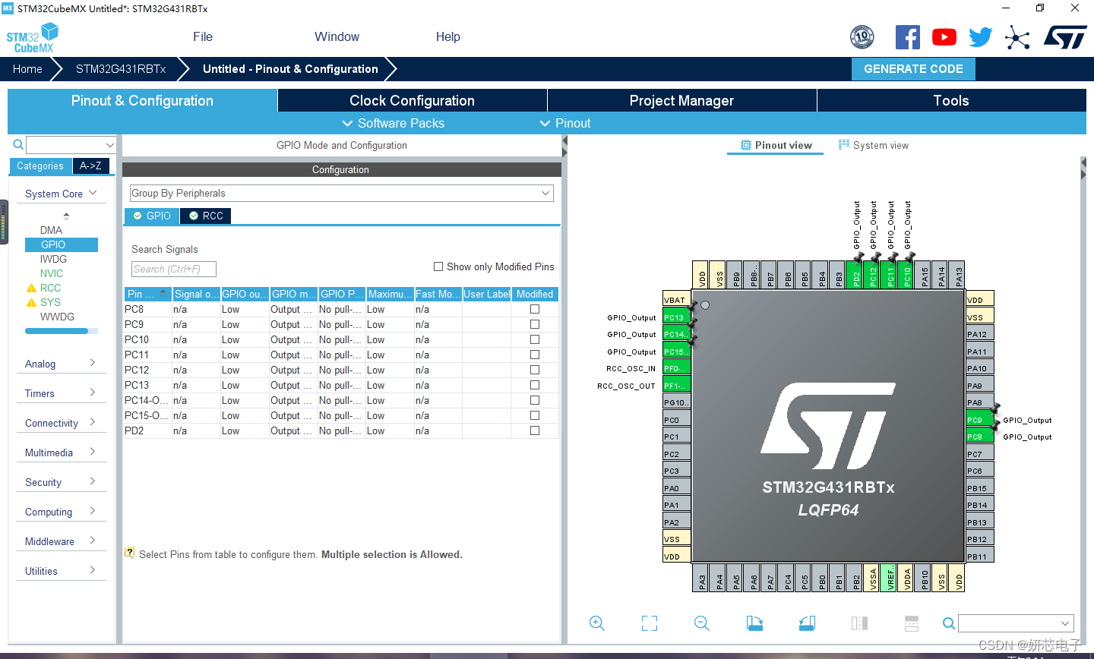Click the STM32CubeMX logo

tap(32, 38)
